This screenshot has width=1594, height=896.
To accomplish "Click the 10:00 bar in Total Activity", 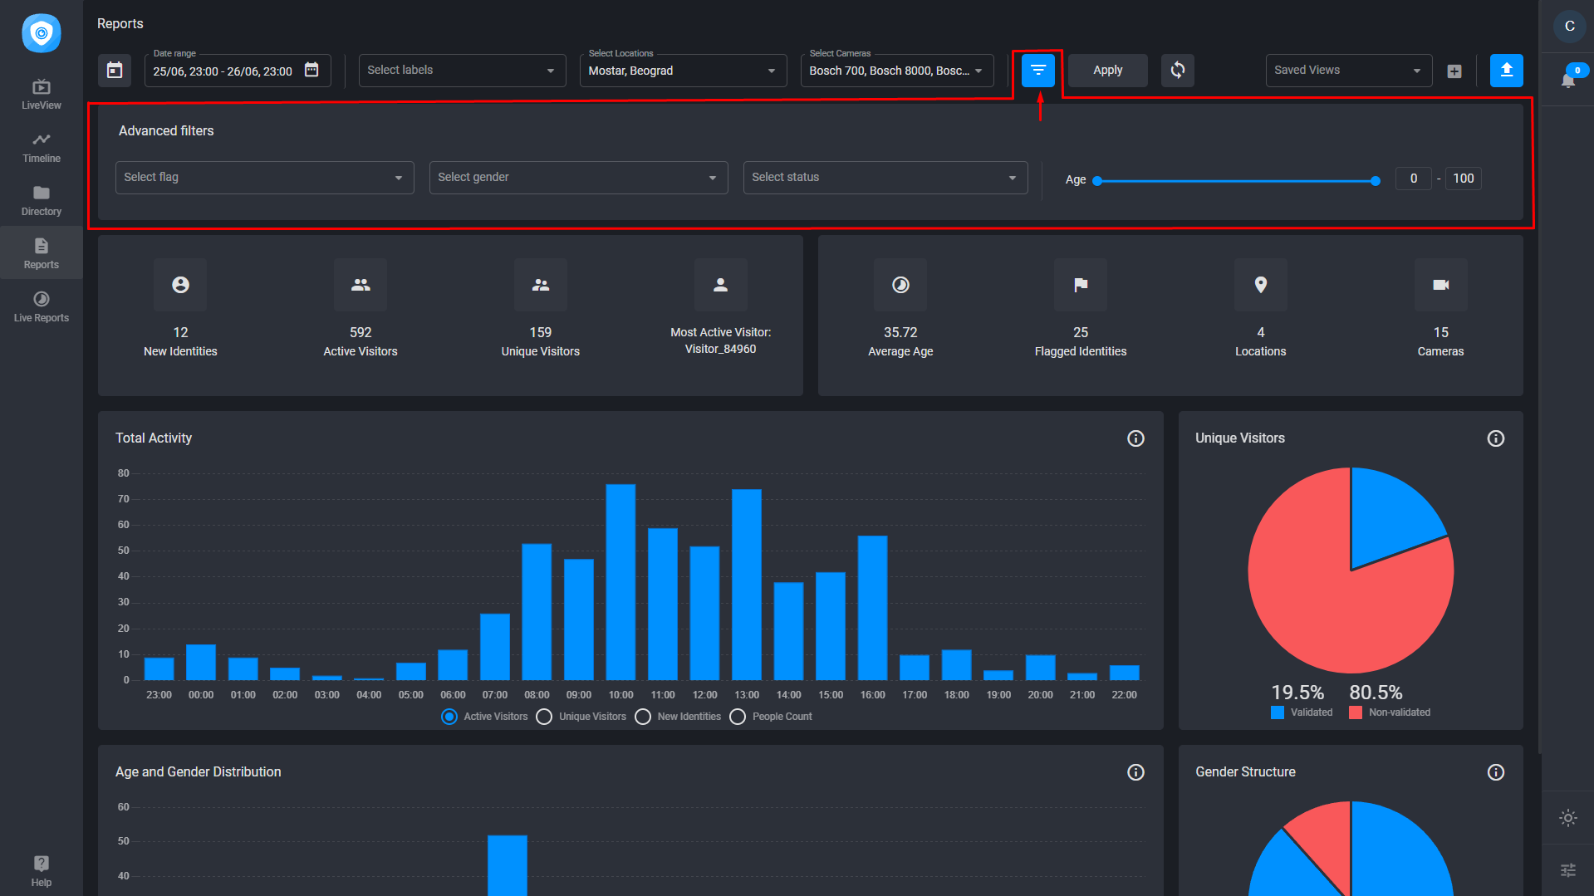I will [620, 582].
